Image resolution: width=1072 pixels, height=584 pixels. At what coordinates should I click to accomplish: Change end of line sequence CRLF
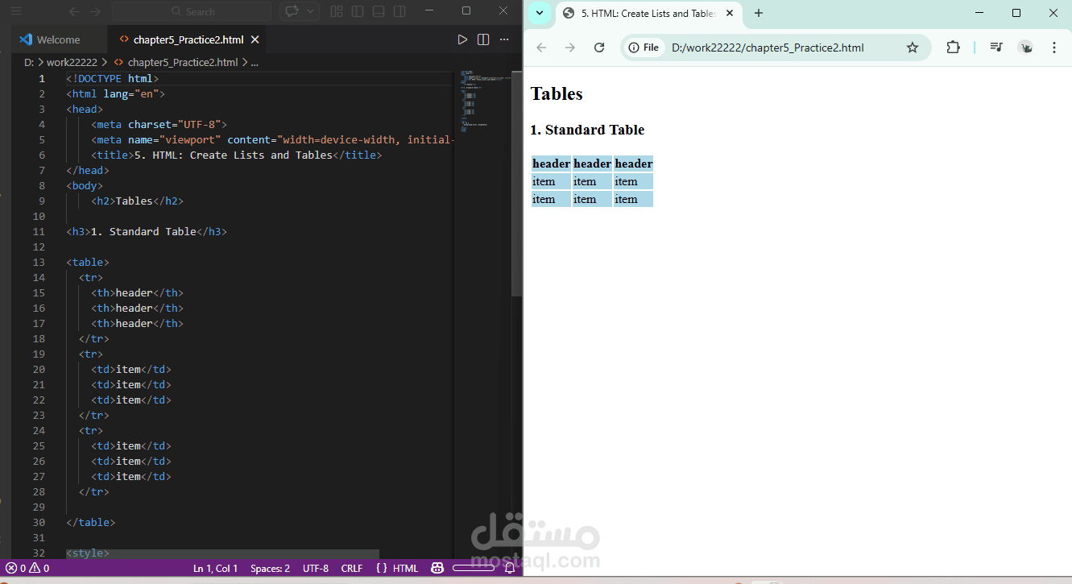point(352,568)
